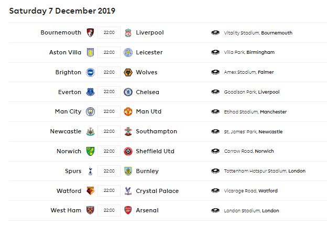Click the Wolves club badge
This screenshot has width=327, height=228.
[128, 72]
